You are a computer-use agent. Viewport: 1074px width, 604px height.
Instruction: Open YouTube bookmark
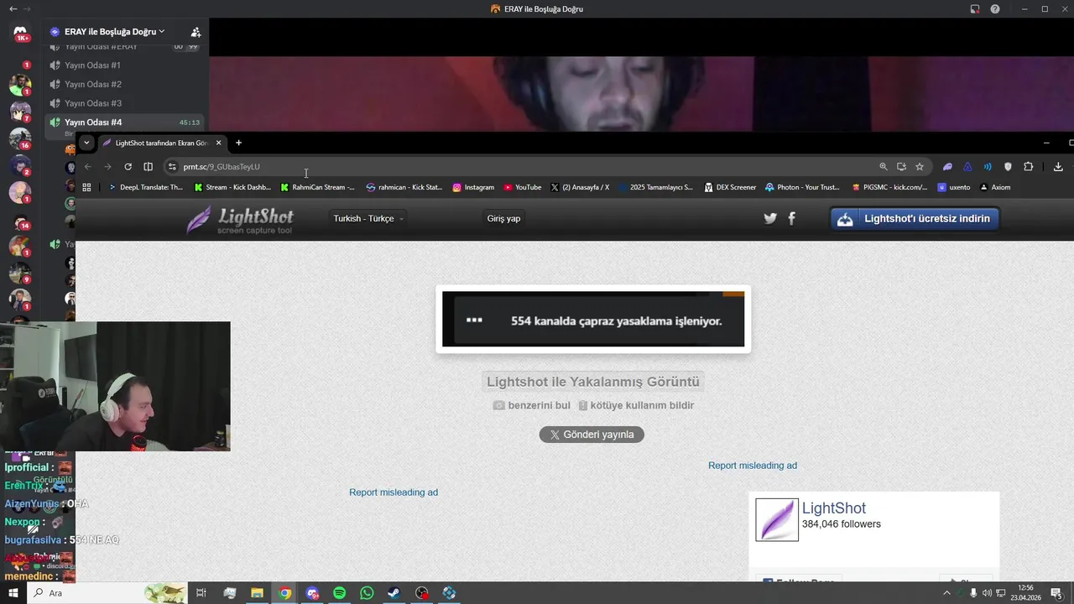pos(522,187)
